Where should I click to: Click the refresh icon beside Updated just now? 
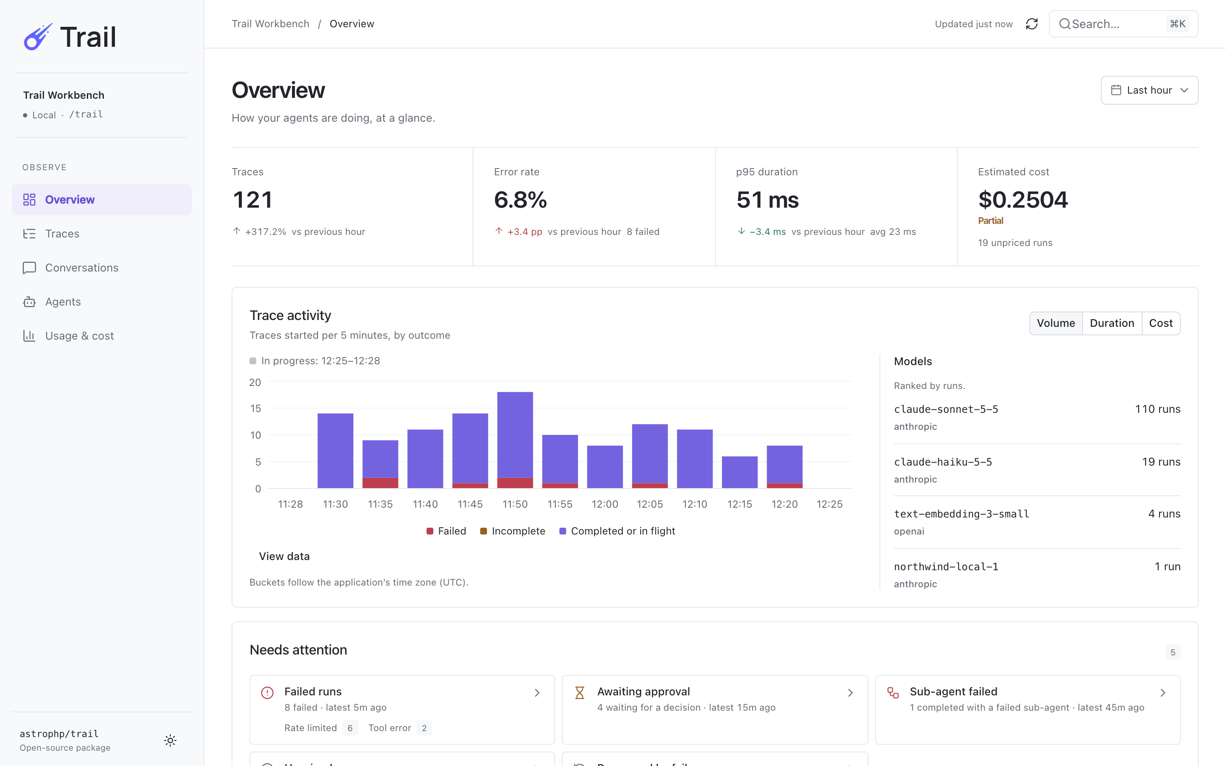coord(1031,24)
